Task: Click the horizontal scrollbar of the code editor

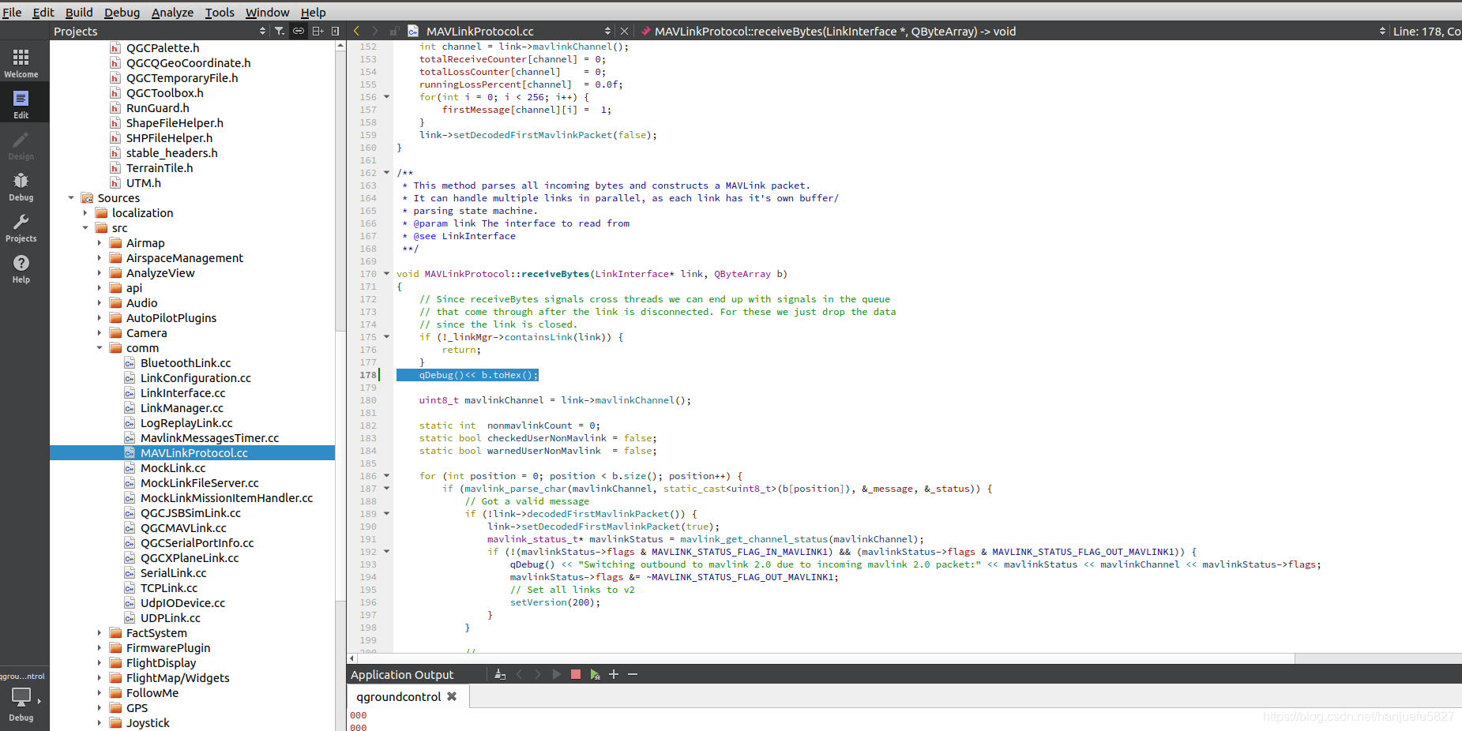Action: (x=826, y=658)
